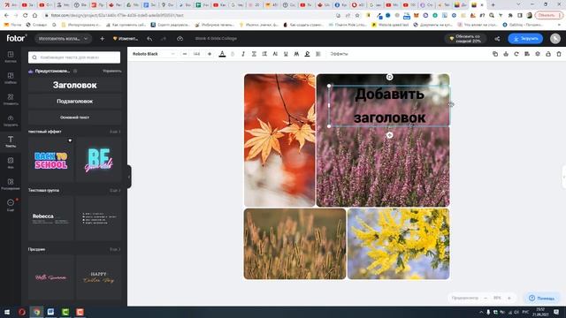The height and width of the screenshot is (318, 566).
Task: Click the text template search field
Action: click(74, 57)
